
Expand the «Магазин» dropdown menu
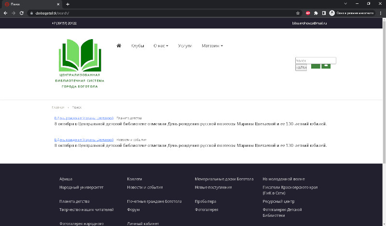point(212,45)
